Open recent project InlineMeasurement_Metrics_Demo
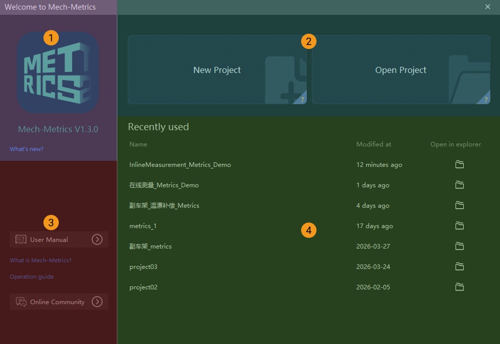The width and height of the screenshot is (500, 344). click(180, 165)
